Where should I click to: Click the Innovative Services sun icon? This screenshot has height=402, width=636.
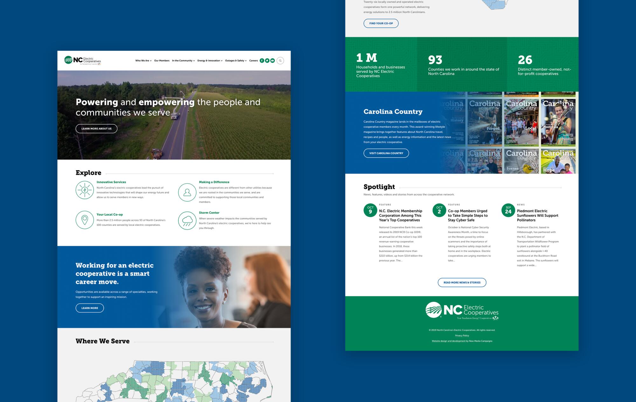tap(85, 190)
